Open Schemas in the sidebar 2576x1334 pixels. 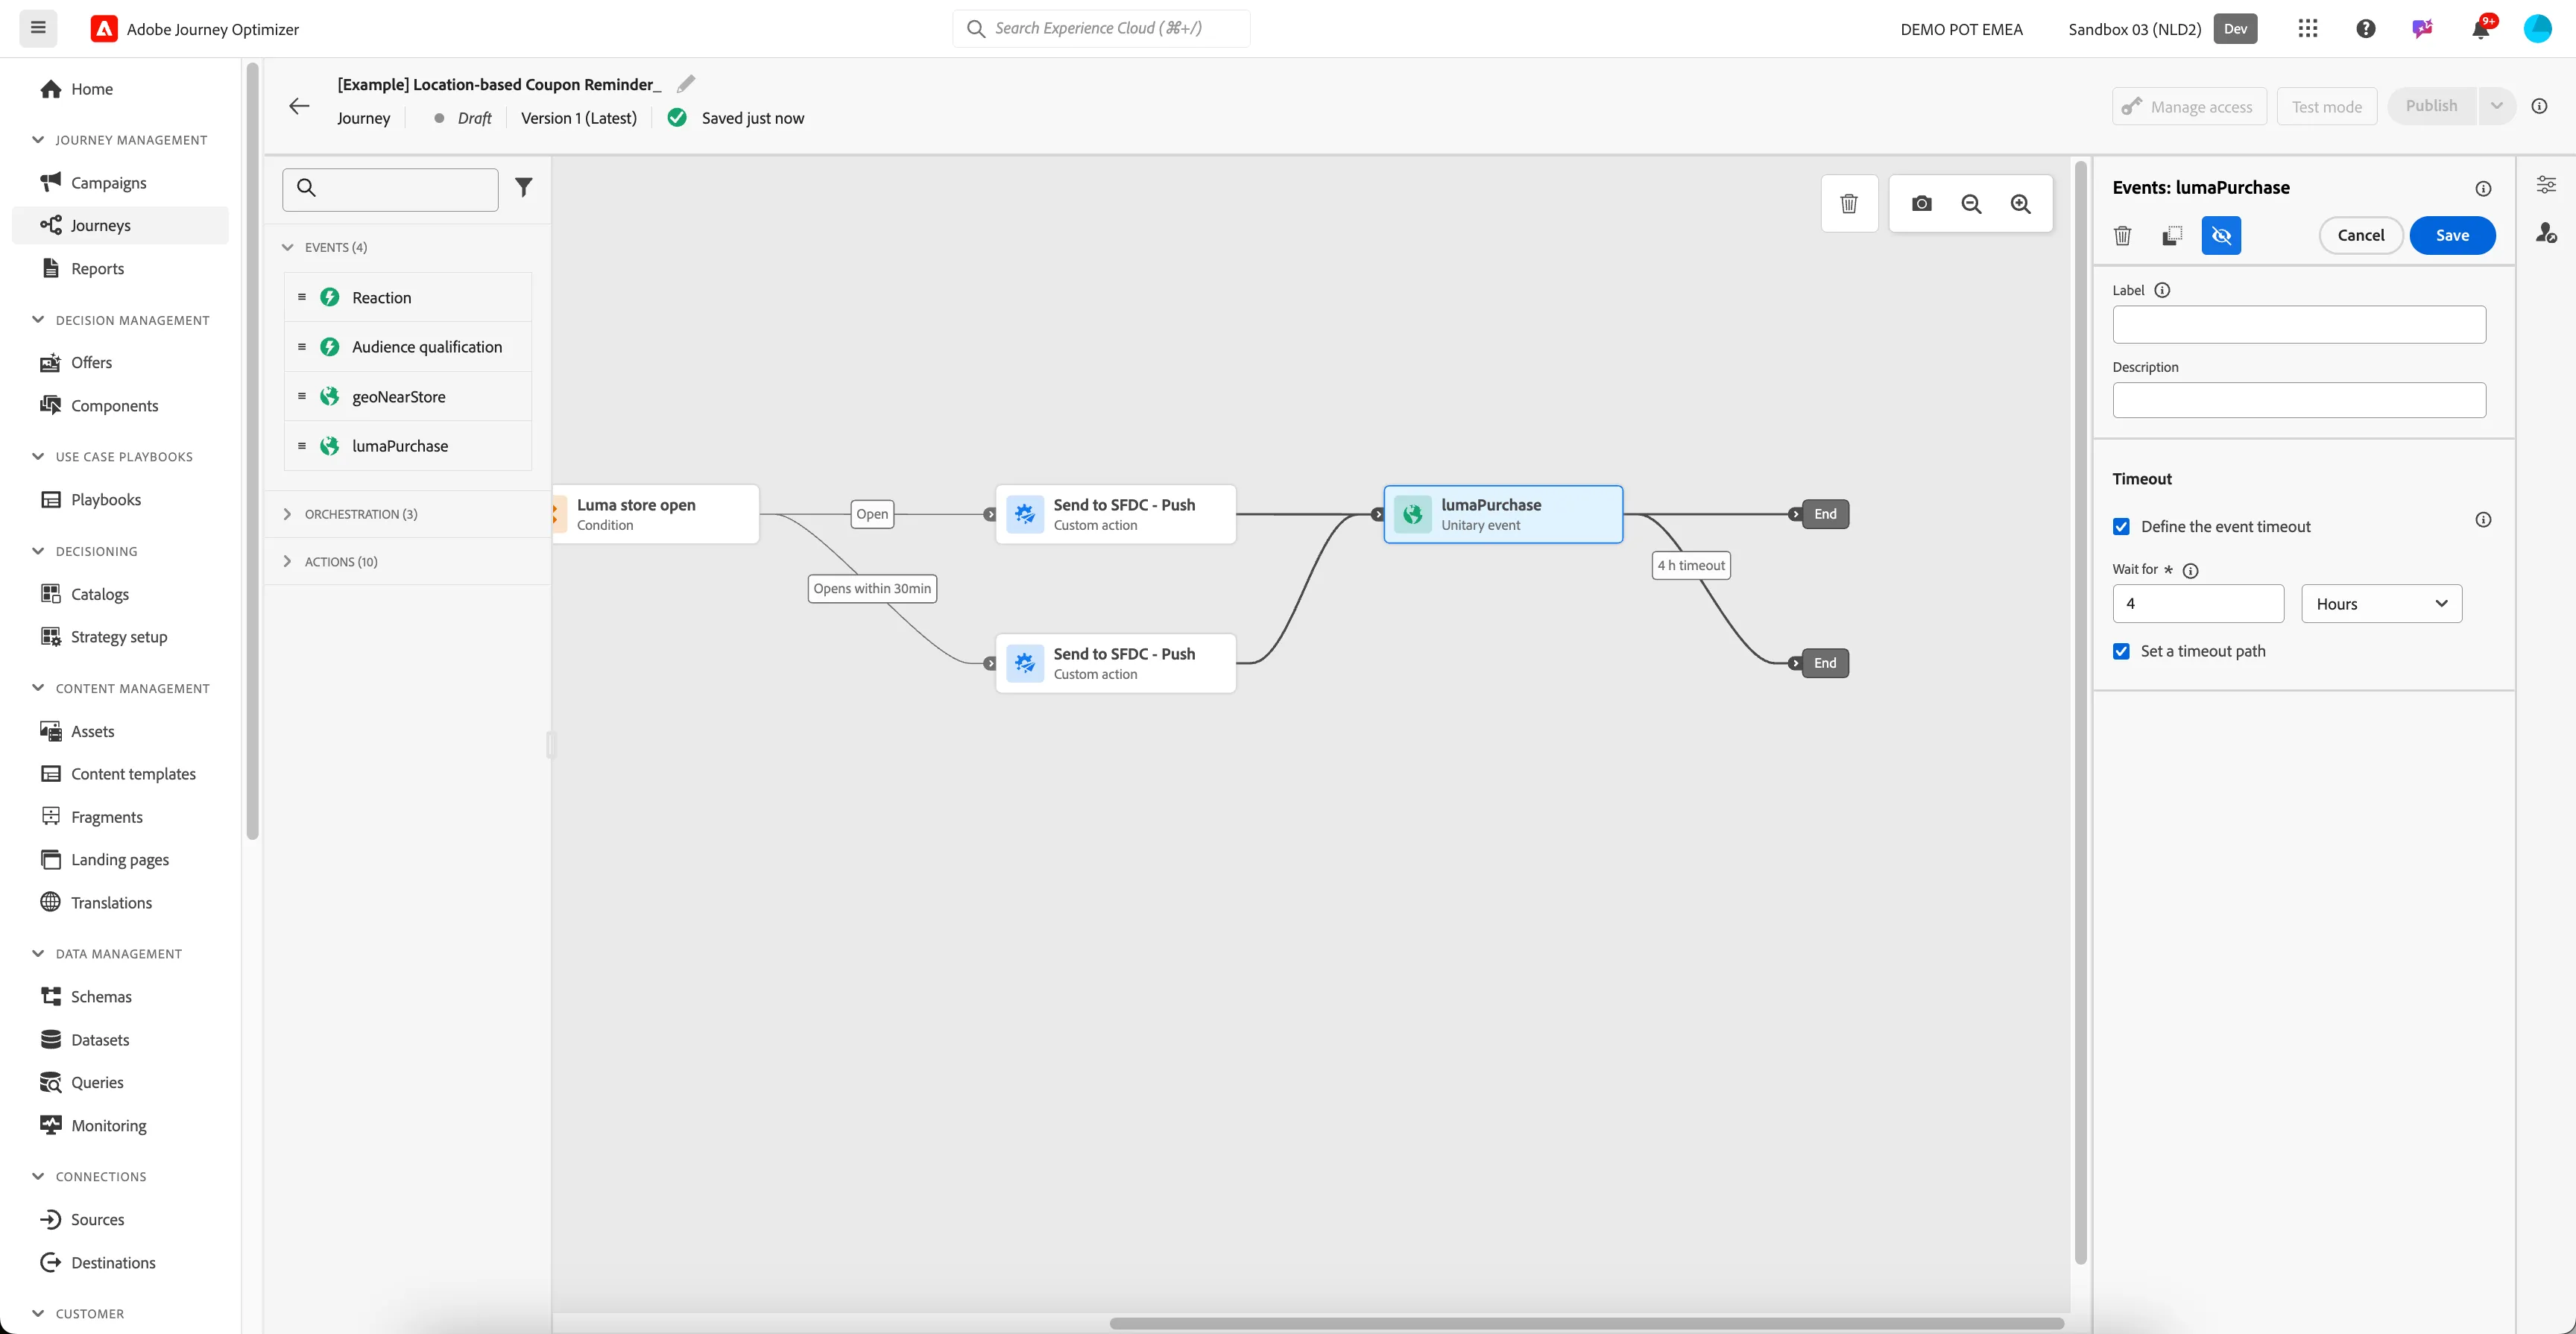click(x=120, y=997)
